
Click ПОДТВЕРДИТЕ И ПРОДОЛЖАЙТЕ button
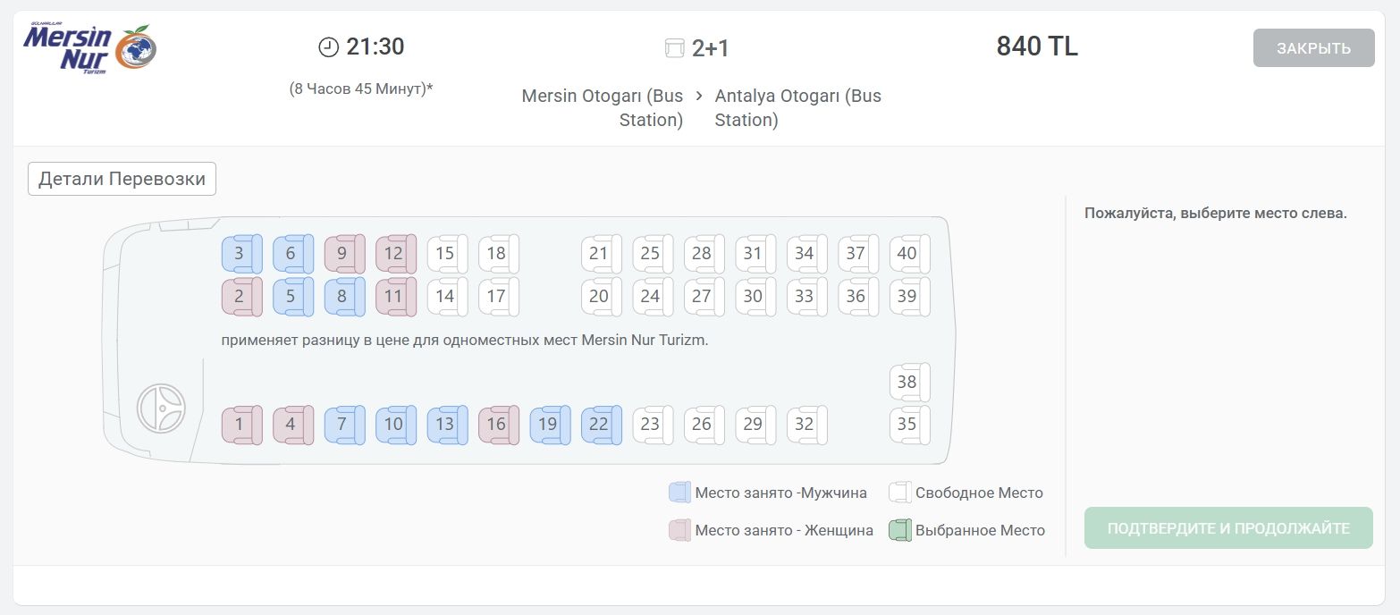pyautogui.click(x=1228, y=528)
